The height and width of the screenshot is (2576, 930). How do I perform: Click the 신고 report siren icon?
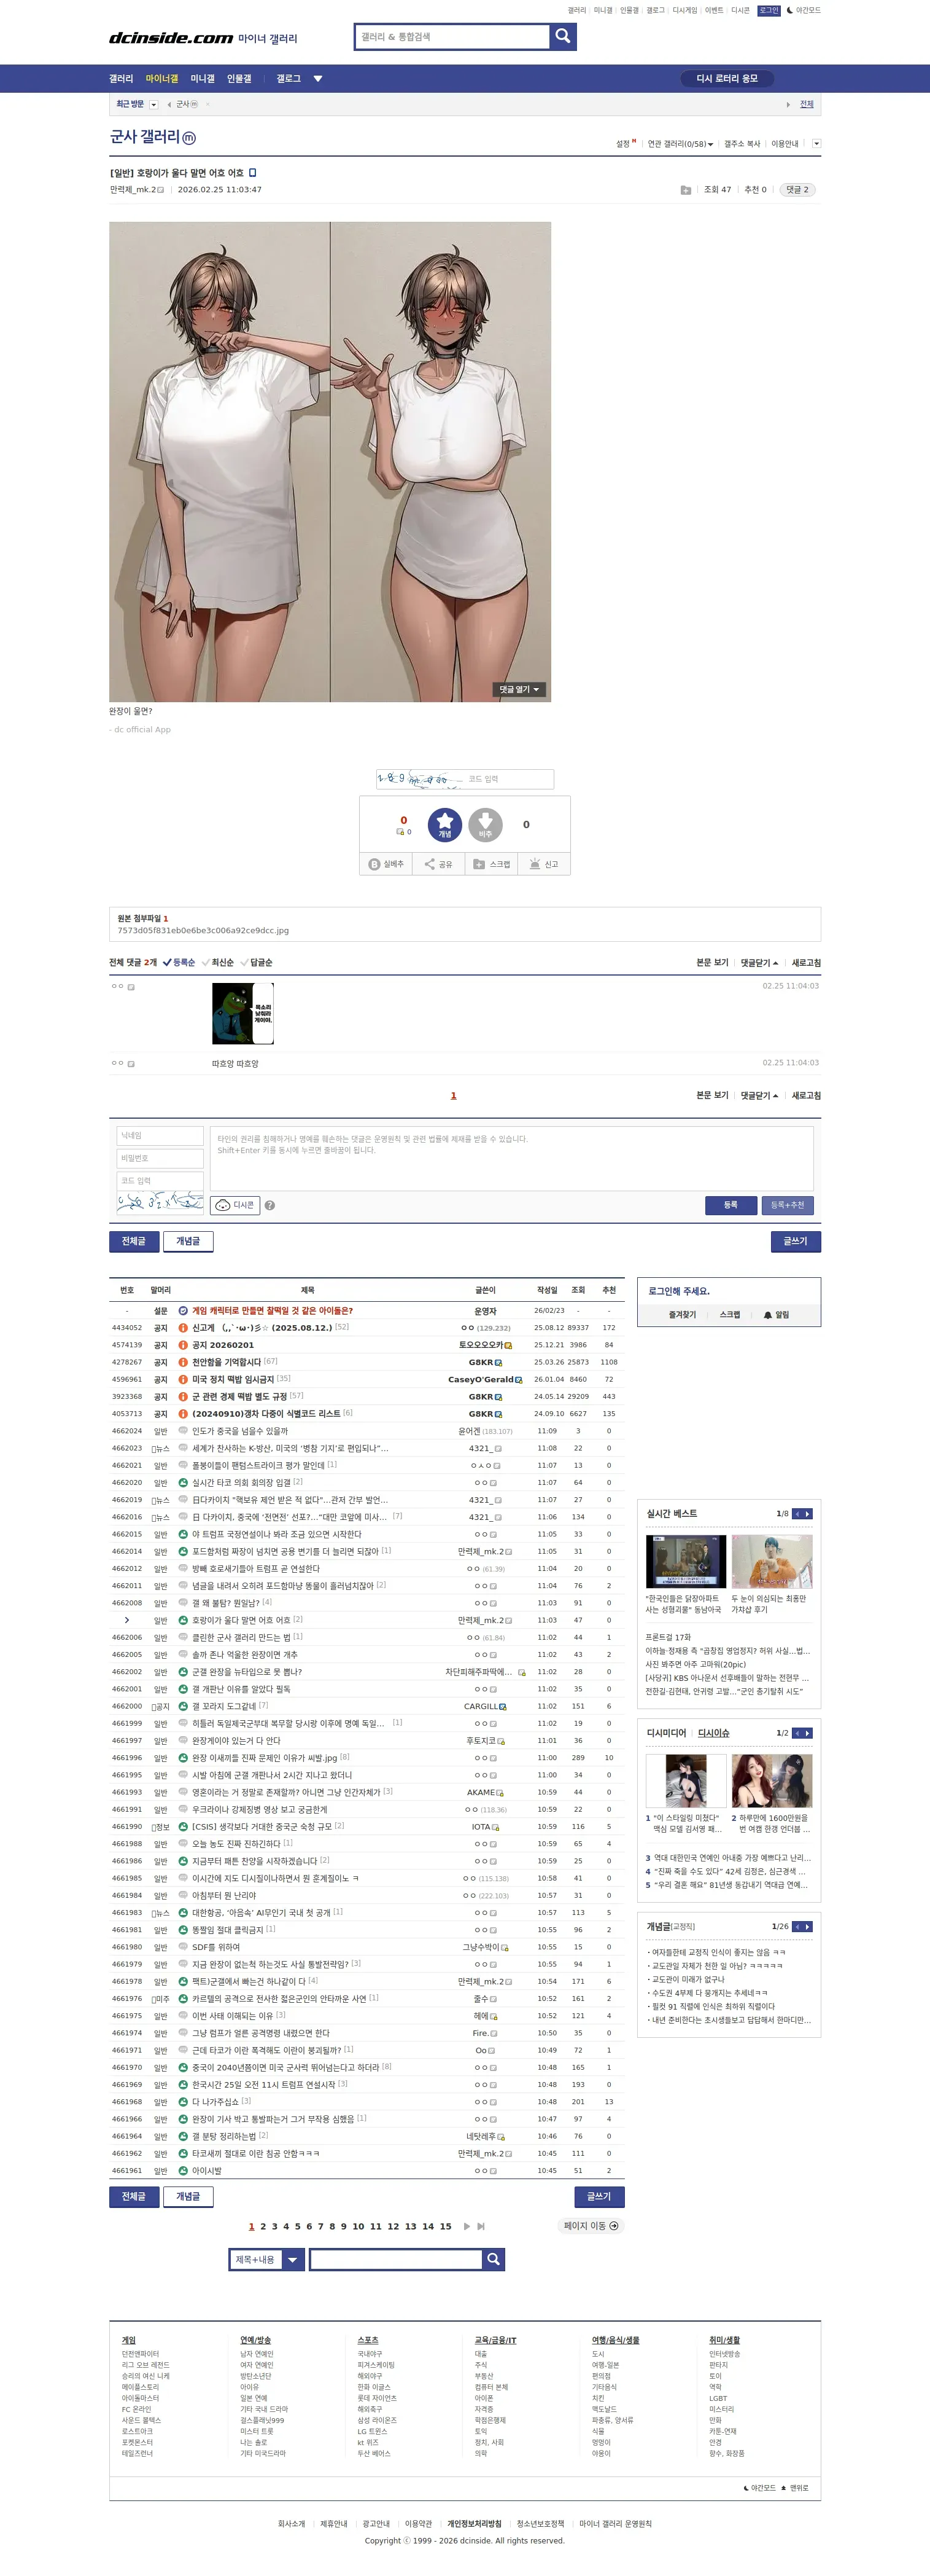pos(535,864)
